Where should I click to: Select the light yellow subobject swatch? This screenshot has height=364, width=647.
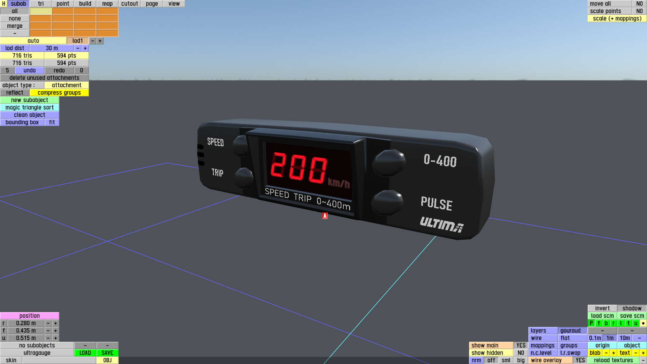coord(41,11)
